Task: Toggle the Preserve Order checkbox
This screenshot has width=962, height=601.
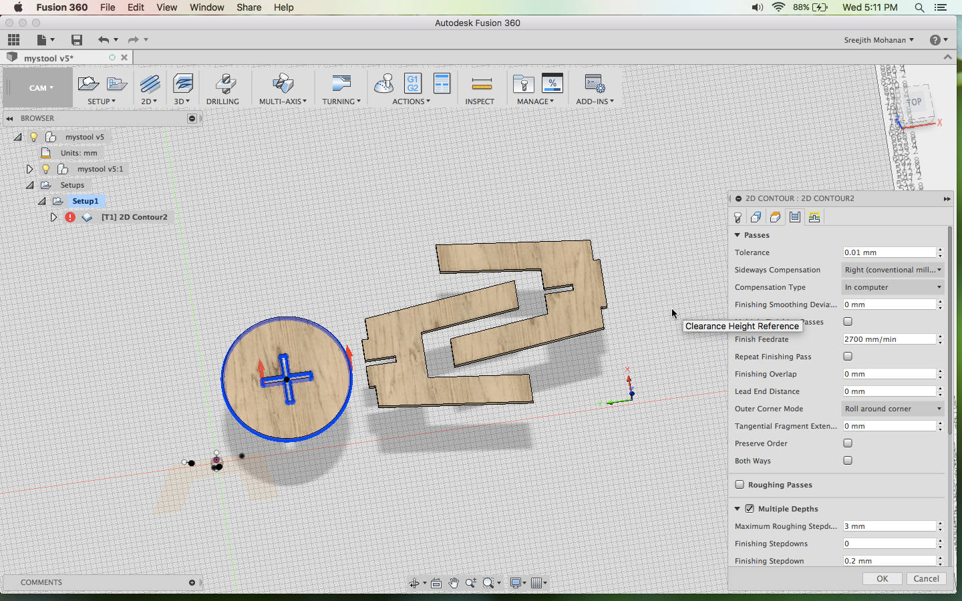Action: pos(848,443)
